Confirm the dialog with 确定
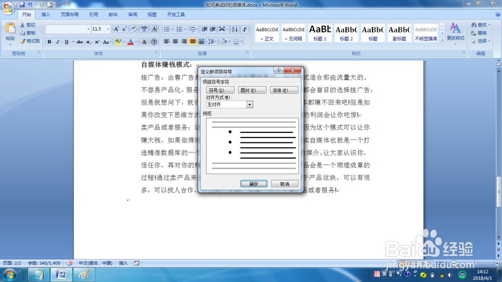This screenshot has width=502, height=282. pyautogui.click(x=254, y=184)
